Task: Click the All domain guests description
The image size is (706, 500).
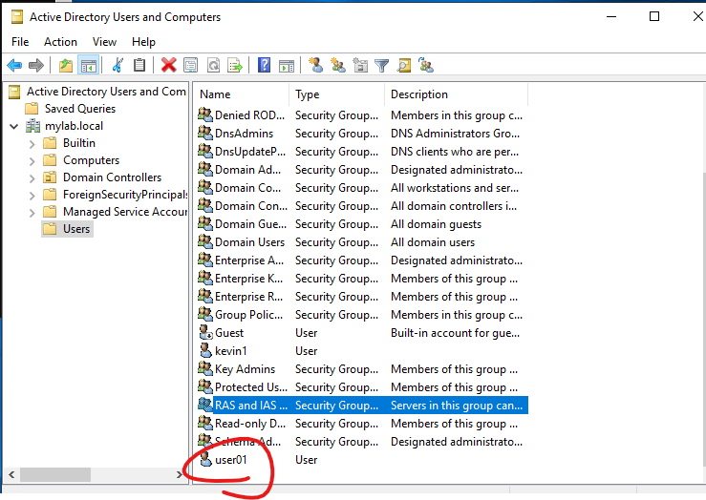Action: (436, 224)
